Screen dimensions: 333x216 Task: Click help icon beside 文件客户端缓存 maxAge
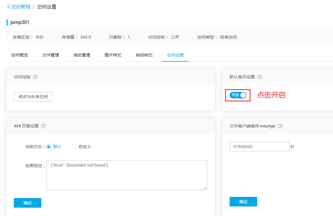(280, 126)
